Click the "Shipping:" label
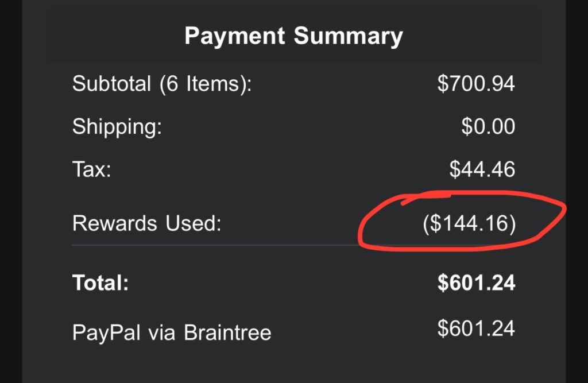The image size is (588, 383). [x=117, y=127]
